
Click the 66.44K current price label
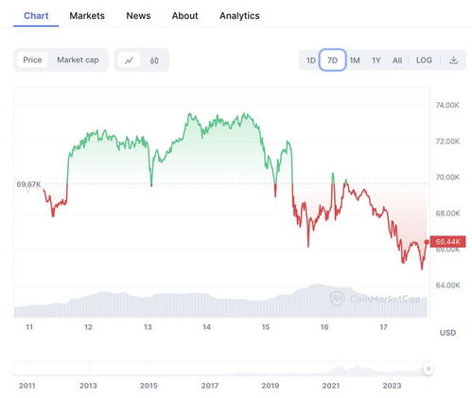click(x=447, y=242)
